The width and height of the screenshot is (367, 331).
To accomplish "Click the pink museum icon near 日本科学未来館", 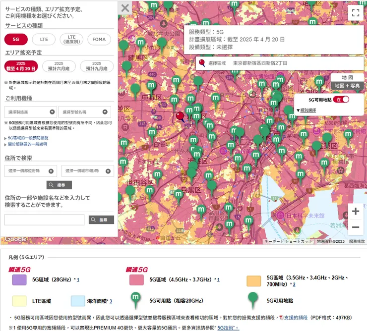I will click(280, 215).
